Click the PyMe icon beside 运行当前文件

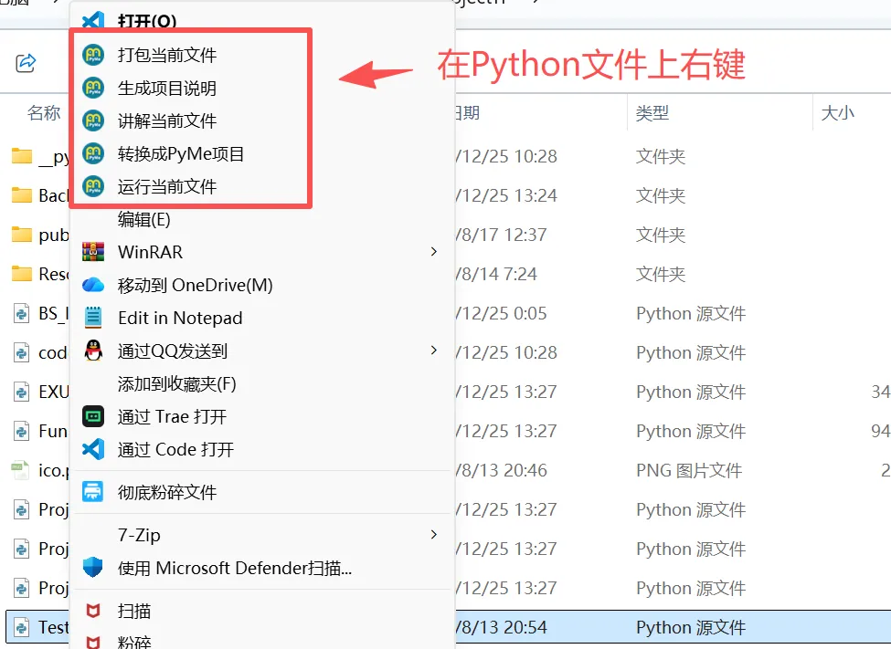coord(93,186)
